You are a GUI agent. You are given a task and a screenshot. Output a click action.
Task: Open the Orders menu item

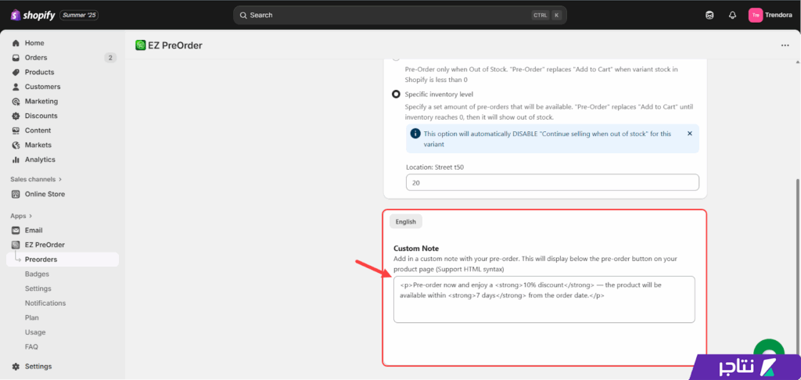click(x=36, y=58)
